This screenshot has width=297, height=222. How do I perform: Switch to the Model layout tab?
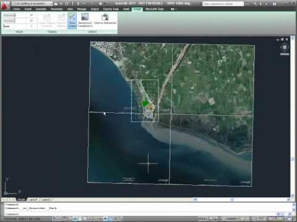[21, 199]
